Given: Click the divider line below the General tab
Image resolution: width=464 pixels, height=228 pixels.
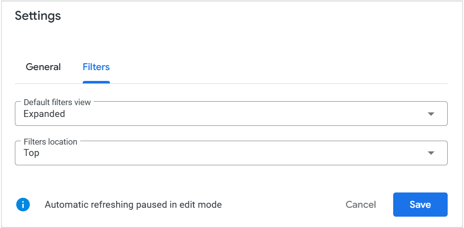Looking at the screenshot, I should pyautogui.click(x=43, y=83).
